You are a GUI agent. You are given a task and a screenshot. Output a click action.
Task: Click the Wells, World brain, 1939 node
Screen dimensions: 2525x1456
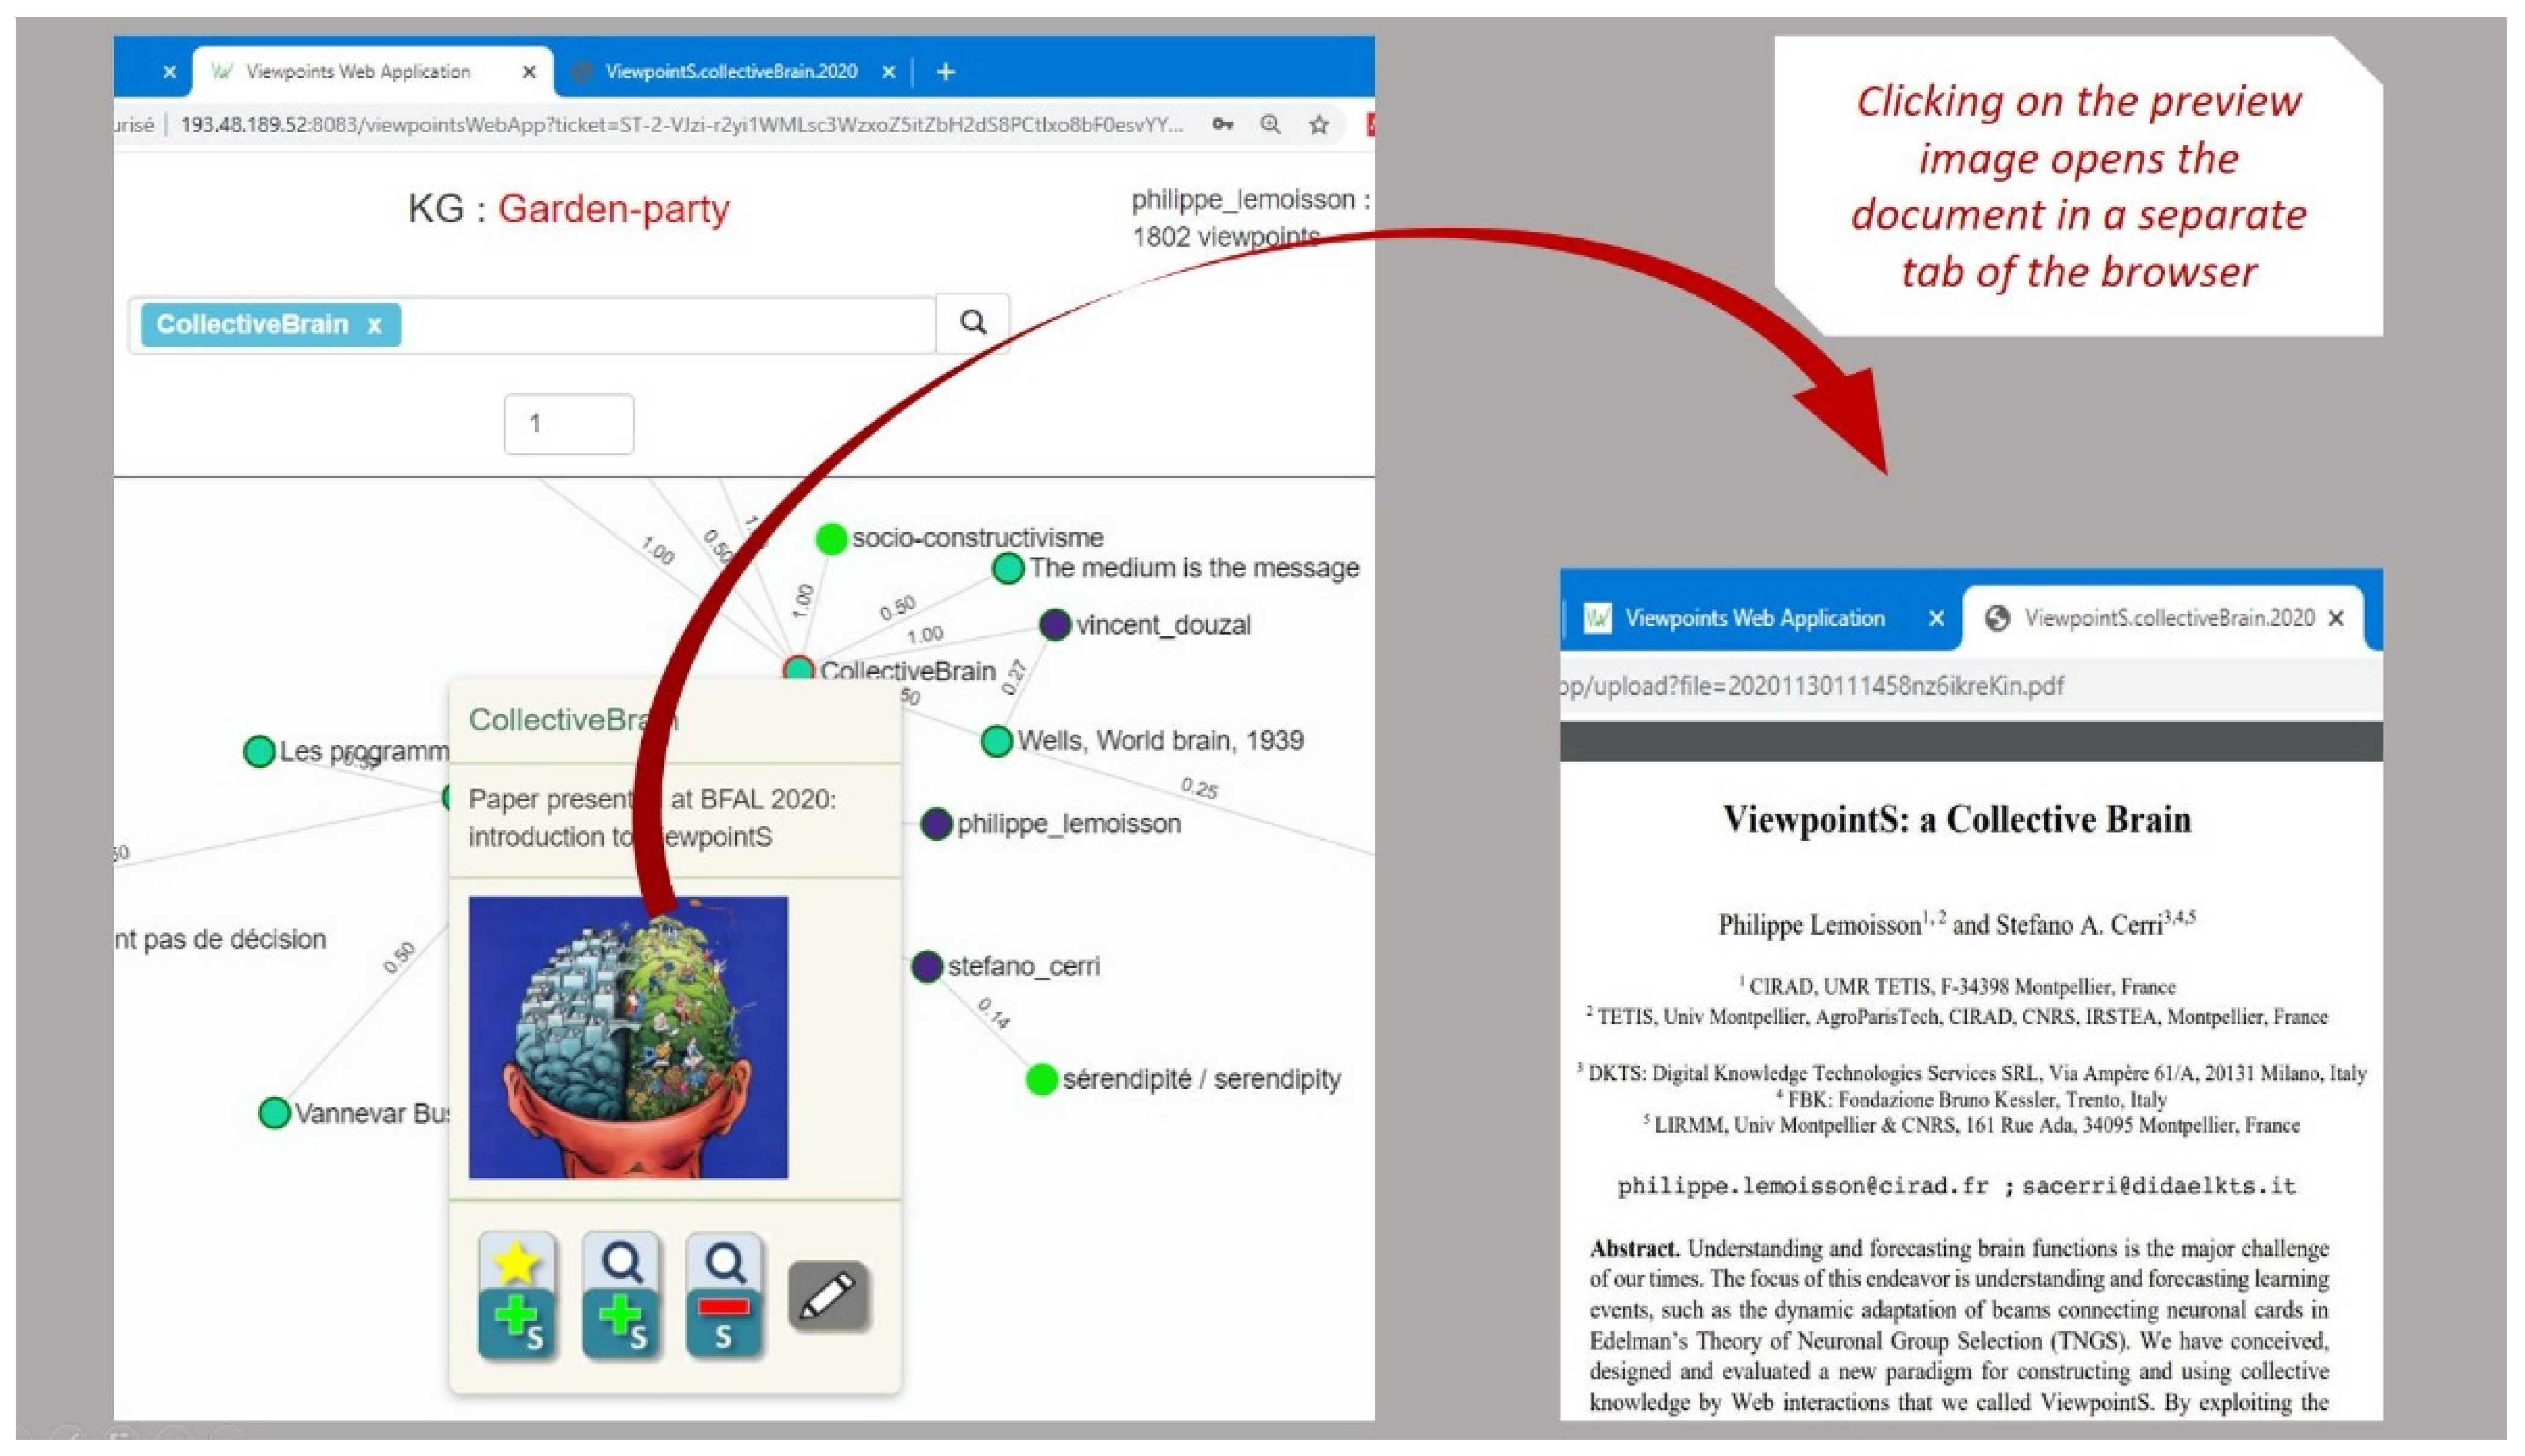click(x=996, y=741)
